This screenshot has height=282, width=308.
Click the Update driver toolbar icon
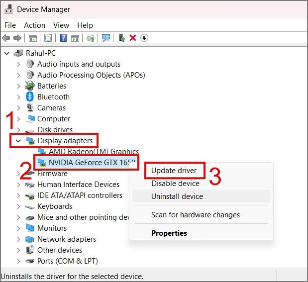pos(91,38)
